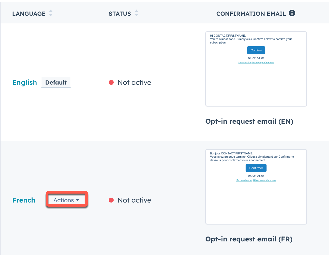Sort the table by the Status column arrows
Screen dimensions: 329x255
click(136, 13)
